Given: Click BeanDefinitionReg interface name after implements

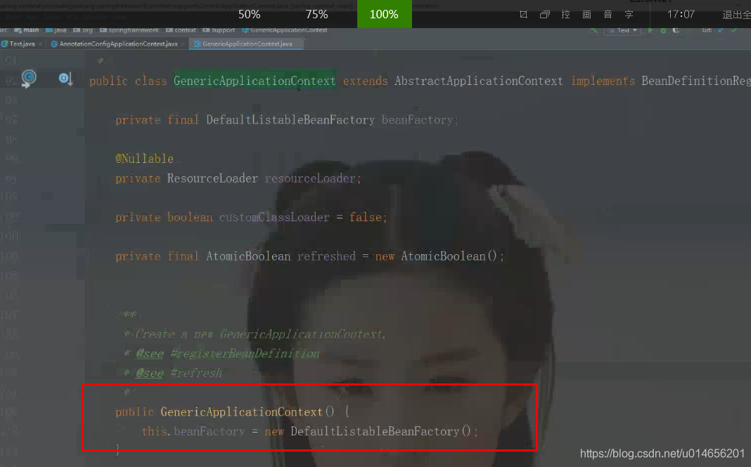Looking at the screenshot, I should (x=696, y=81).
